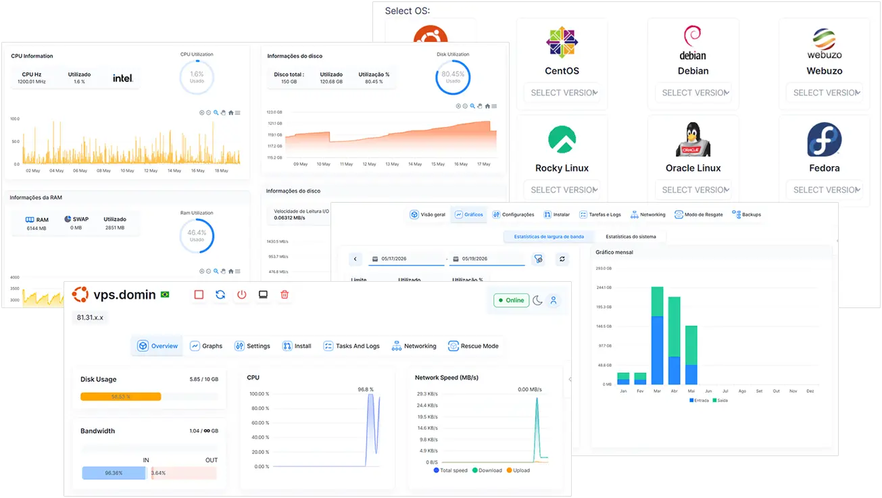
Task: Open Rocky Linux Select Version dropdown
Action: [x=562, y=190]
